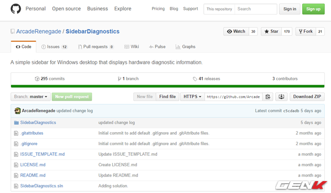Open the Business menu item

(x=98, y=9)
